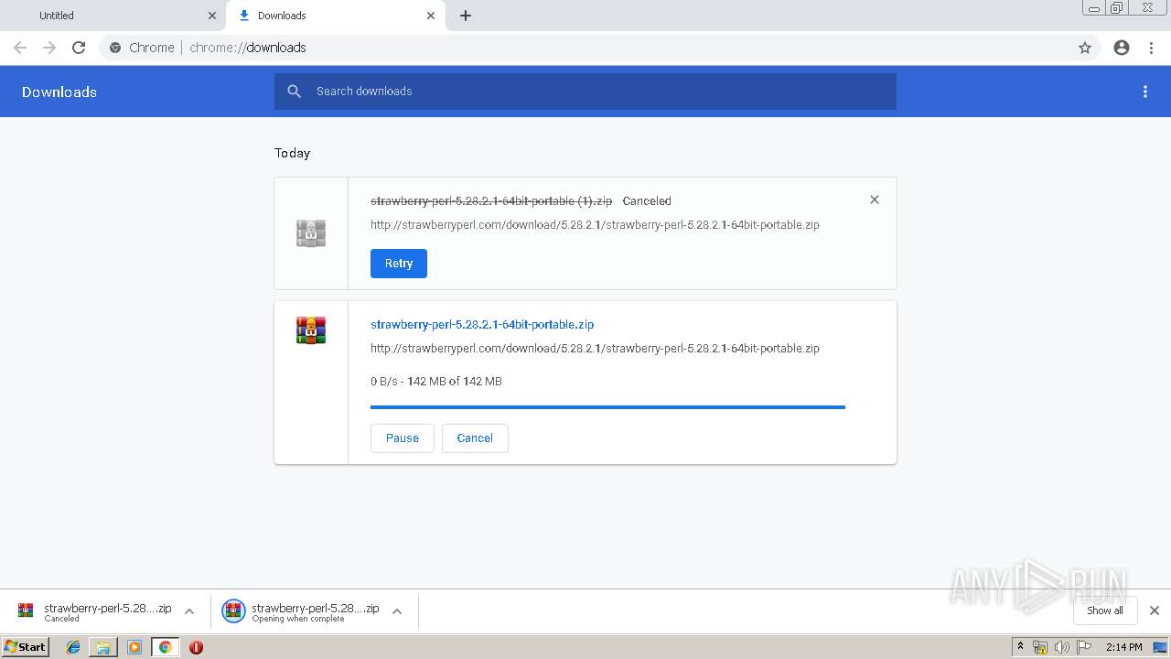This screenshot has width=1171, height=659.
Task: Click volume icon in system tray
Action: click(1061, 647)
